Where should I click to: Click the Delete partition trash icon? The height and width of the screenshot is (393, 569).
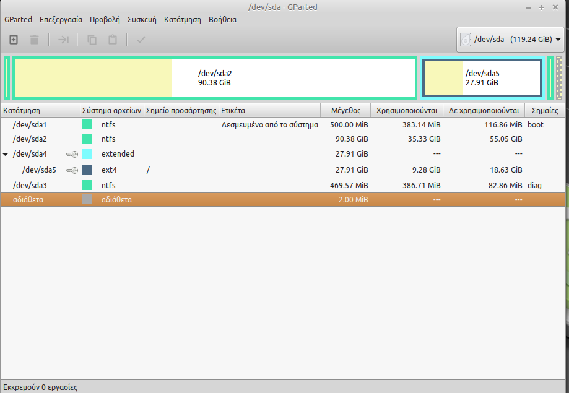34,40
